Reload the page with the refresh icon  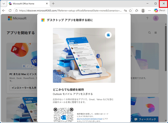(x=10, y=11)
